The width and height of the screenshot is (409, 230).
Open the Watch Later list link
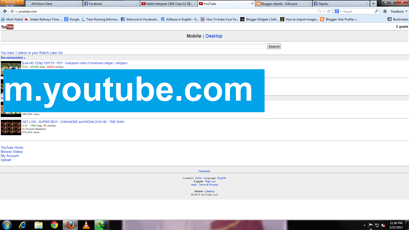coord(32,53)
